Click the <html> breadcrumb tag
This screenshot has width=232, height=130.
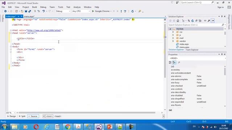(49, 116)
